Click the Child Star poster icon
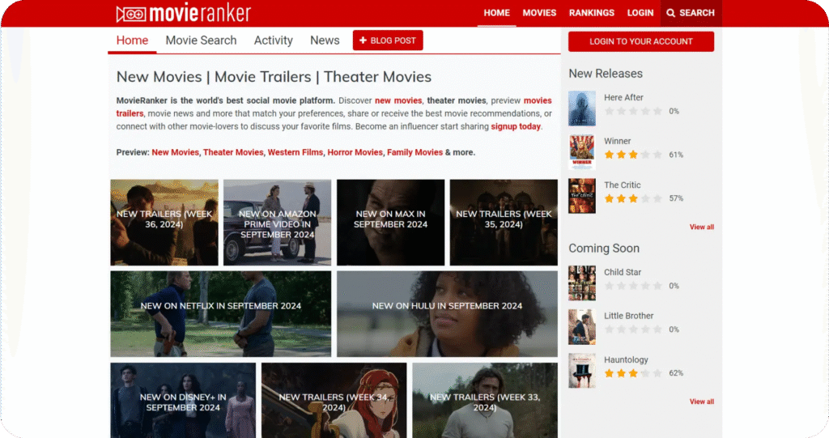This screenshot has height=438, width=829. click(x=581, y=283)
